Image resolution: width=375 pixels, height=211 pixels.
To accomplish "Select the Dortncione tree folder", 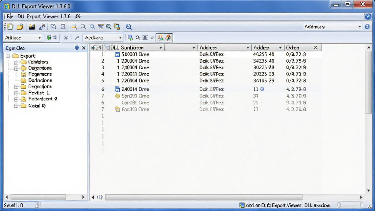I will tap(40, 80).
